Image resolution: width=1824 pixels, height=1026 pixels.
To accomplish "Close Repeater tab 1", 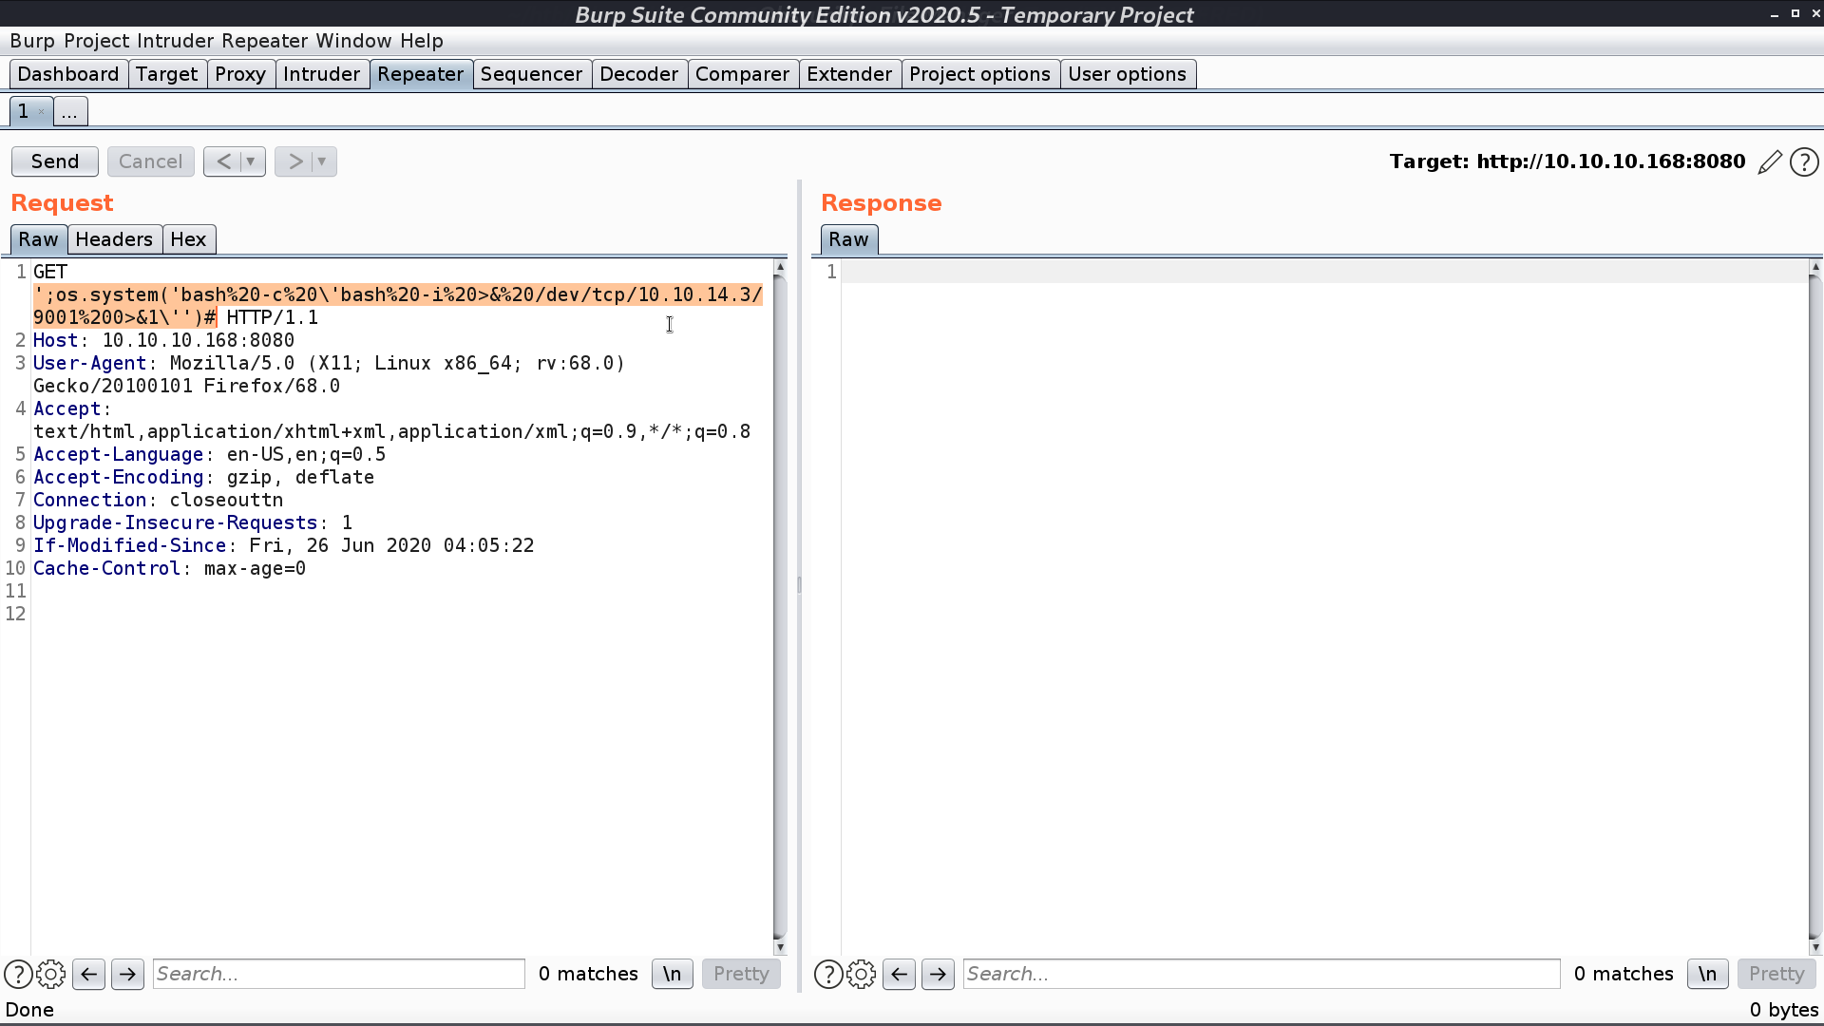I will pos(41,112).
